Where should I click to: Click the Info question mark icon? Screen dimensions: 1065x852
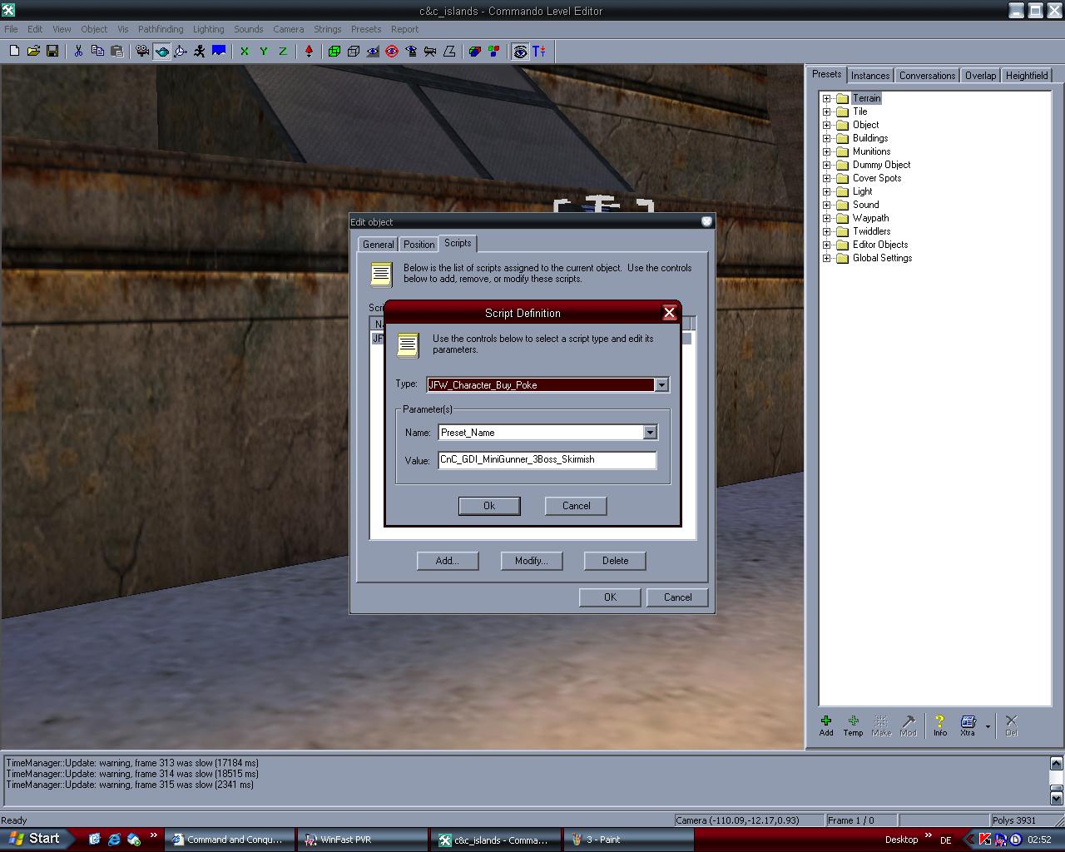pyautogui.click(x=939, y=724)
